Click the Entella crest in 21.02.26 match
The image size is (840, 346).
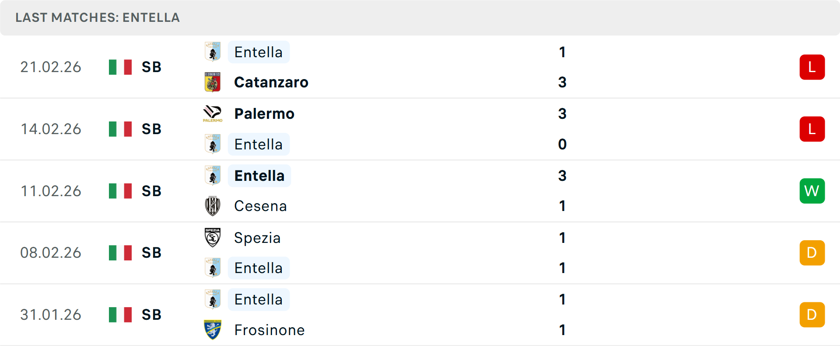[213, 52]
